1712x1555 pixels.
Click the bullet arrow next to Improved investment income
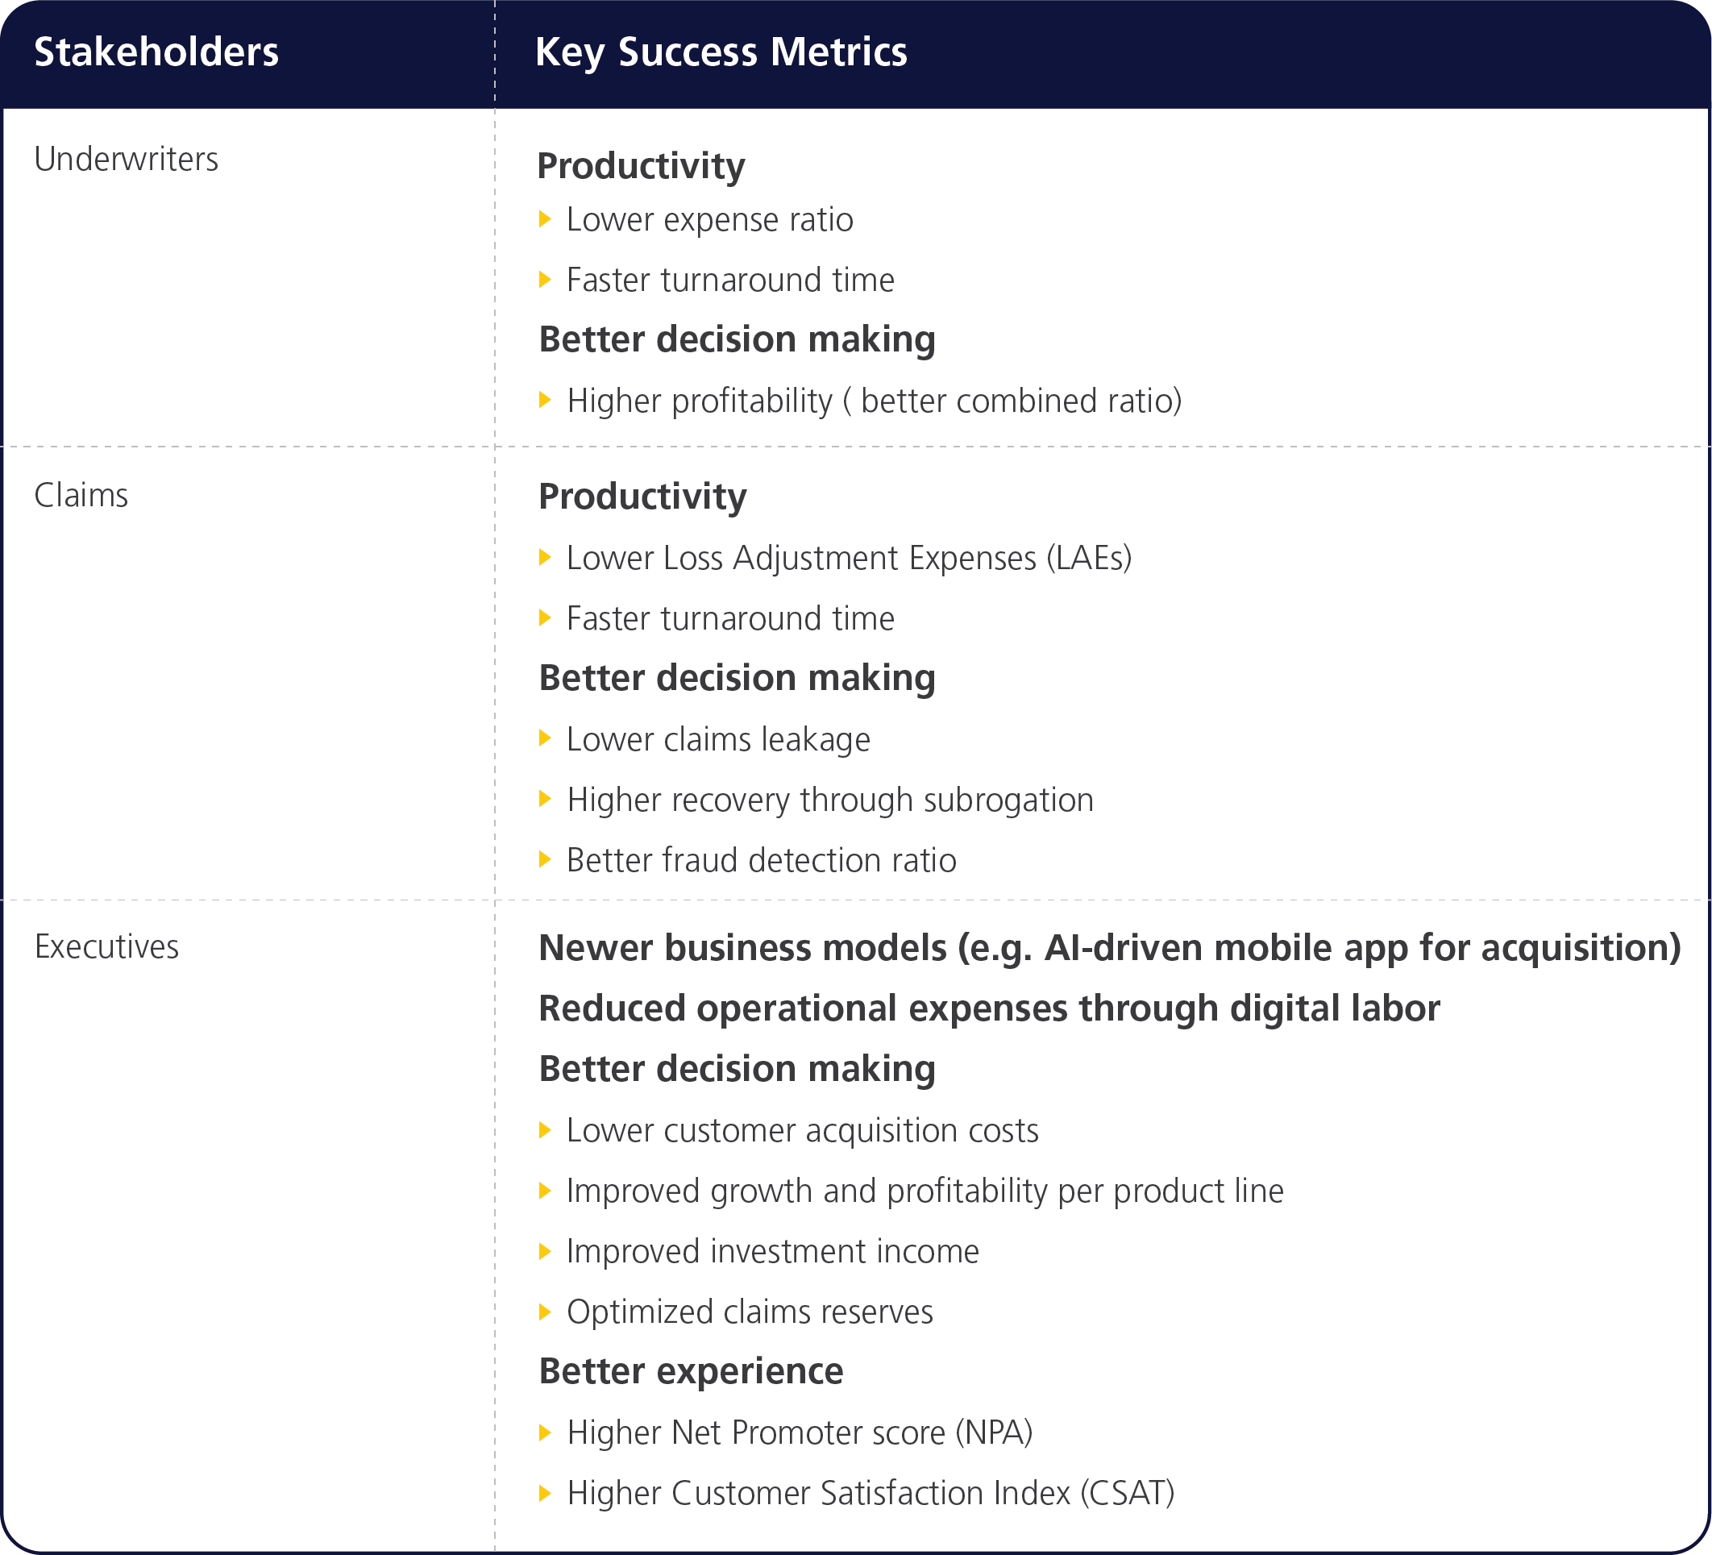(545, 1251)
